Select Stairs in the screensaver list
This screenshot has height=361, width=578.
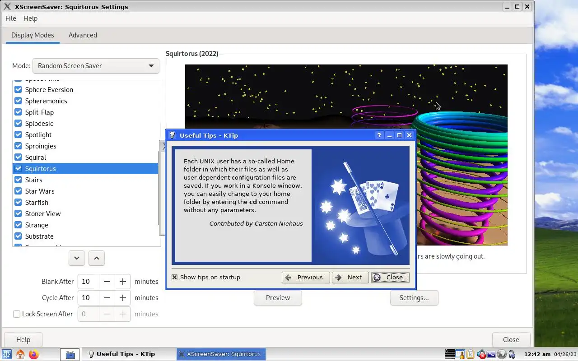pyautogui.click(x=34, y=180)
